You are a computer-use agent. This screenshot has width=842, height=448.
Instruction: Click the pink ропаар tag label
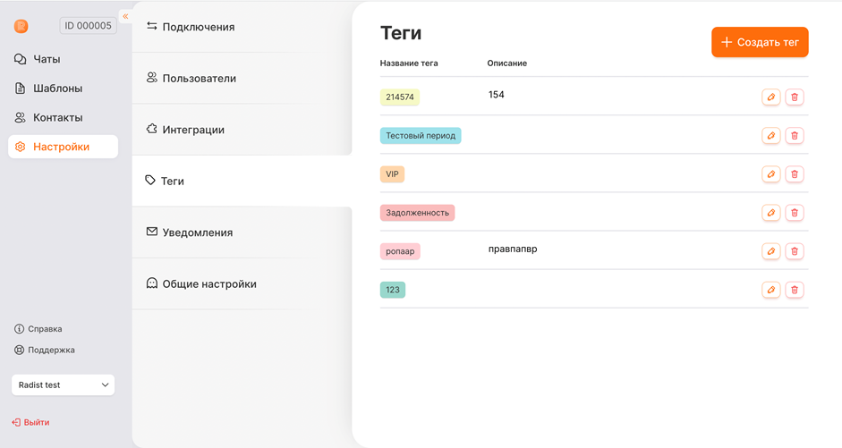click(x=400, y=251)
